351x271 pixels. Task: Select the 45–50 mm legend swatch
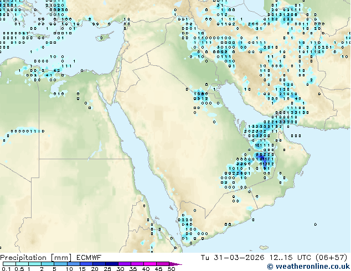[x=163, y=264]
